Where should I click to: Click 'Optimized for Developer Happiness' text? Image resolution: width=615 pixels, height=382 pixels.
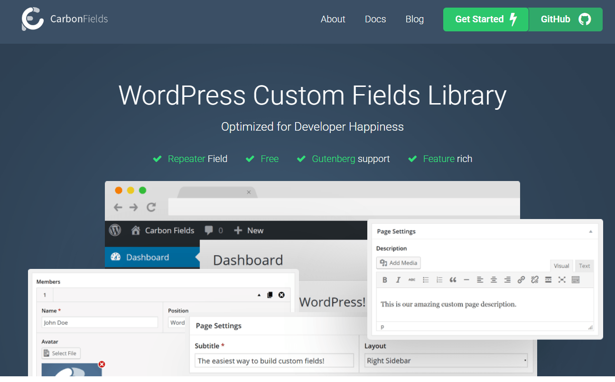coord(312,127)
